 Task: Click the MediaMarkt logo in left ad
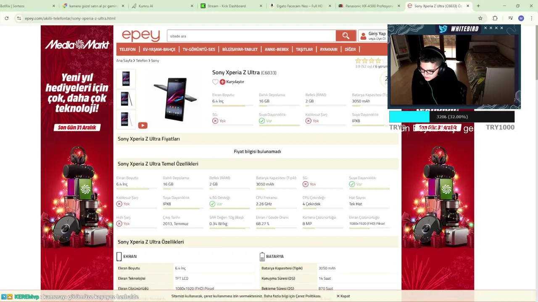[x=77, y=44]
